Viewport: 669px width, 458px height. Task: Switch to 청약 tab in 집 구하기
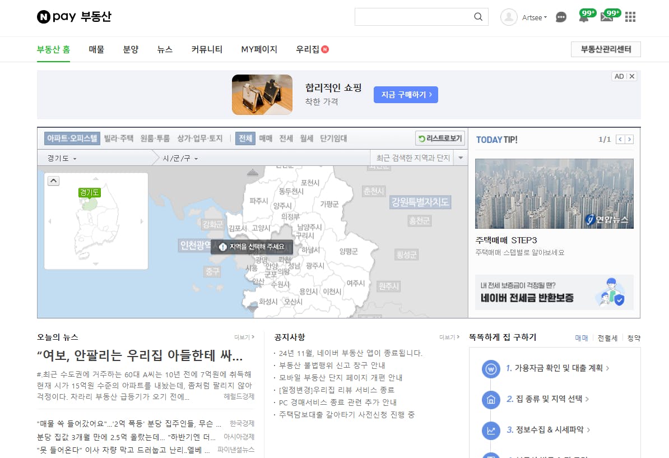[634, 338]
